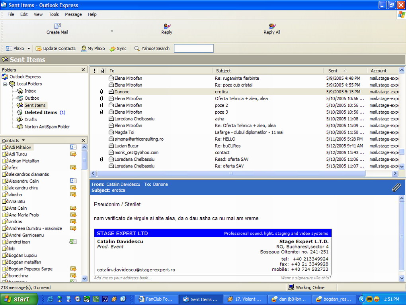
Task: Click the Windows Start button
Action: coord(19,299)
